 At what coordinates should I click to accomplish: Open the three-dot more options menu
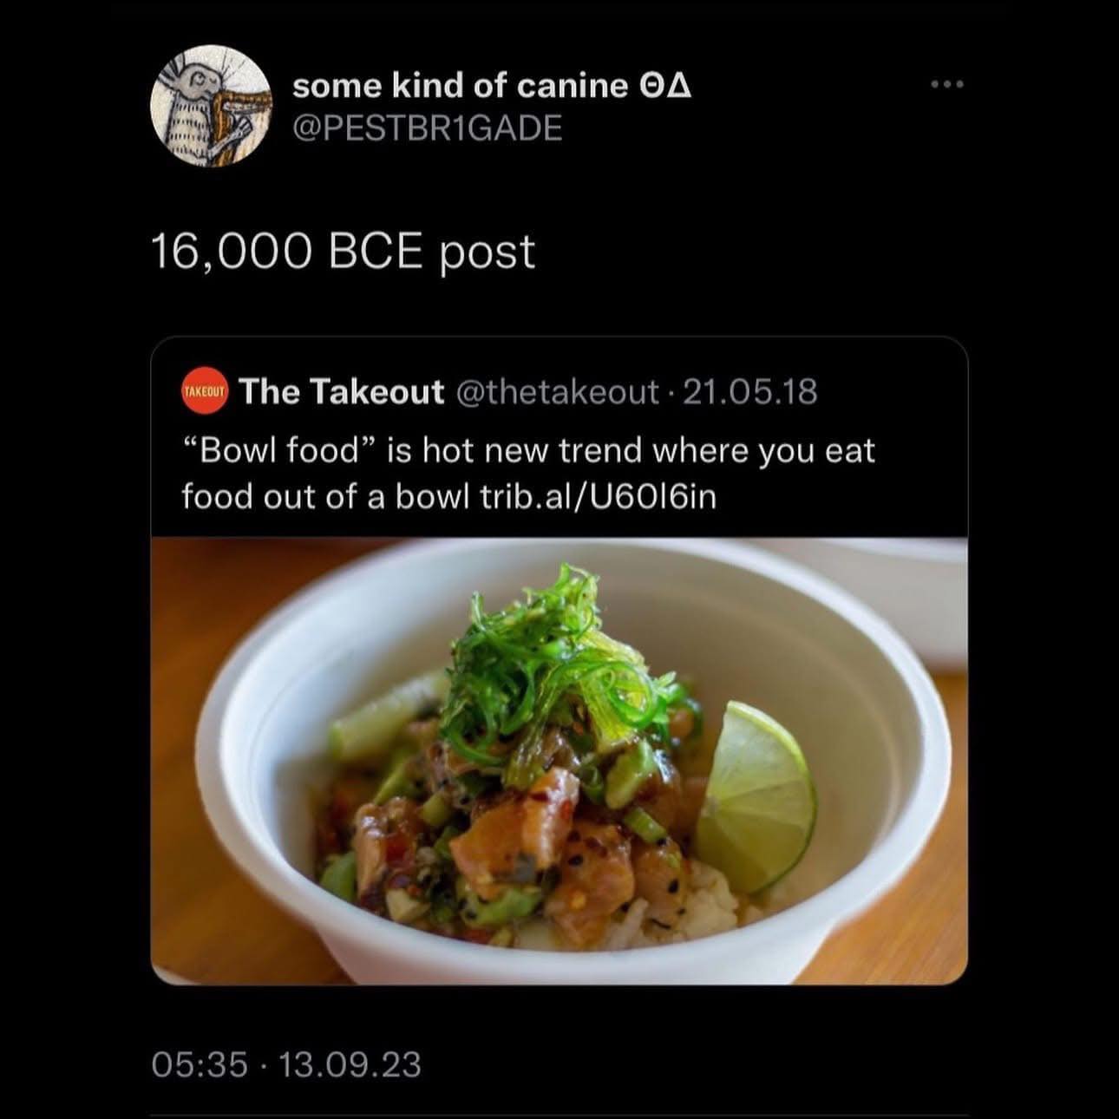946,85
